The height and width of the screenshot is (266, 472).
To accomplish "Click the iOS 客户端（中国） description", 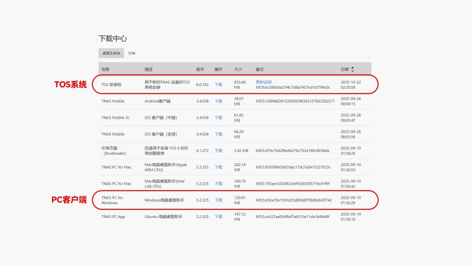I will [x=161, y=118].
